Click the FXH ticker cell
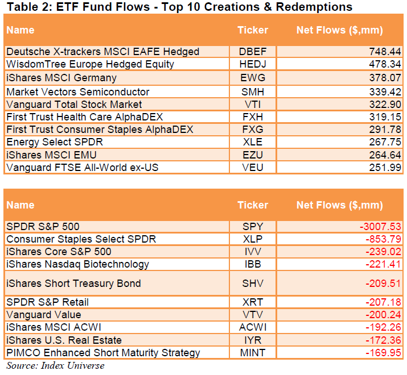Screen dimensions: 407x375 tap(252, 117)
